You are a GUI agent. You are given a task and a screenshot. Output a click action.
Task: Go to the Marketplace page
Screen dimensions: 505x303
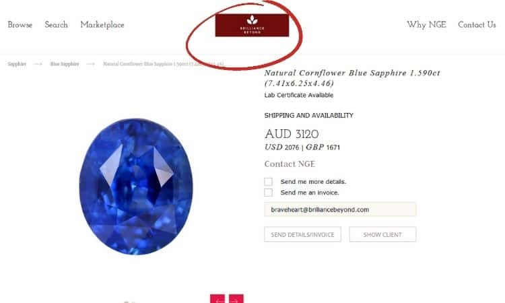[x=102, y=25]
